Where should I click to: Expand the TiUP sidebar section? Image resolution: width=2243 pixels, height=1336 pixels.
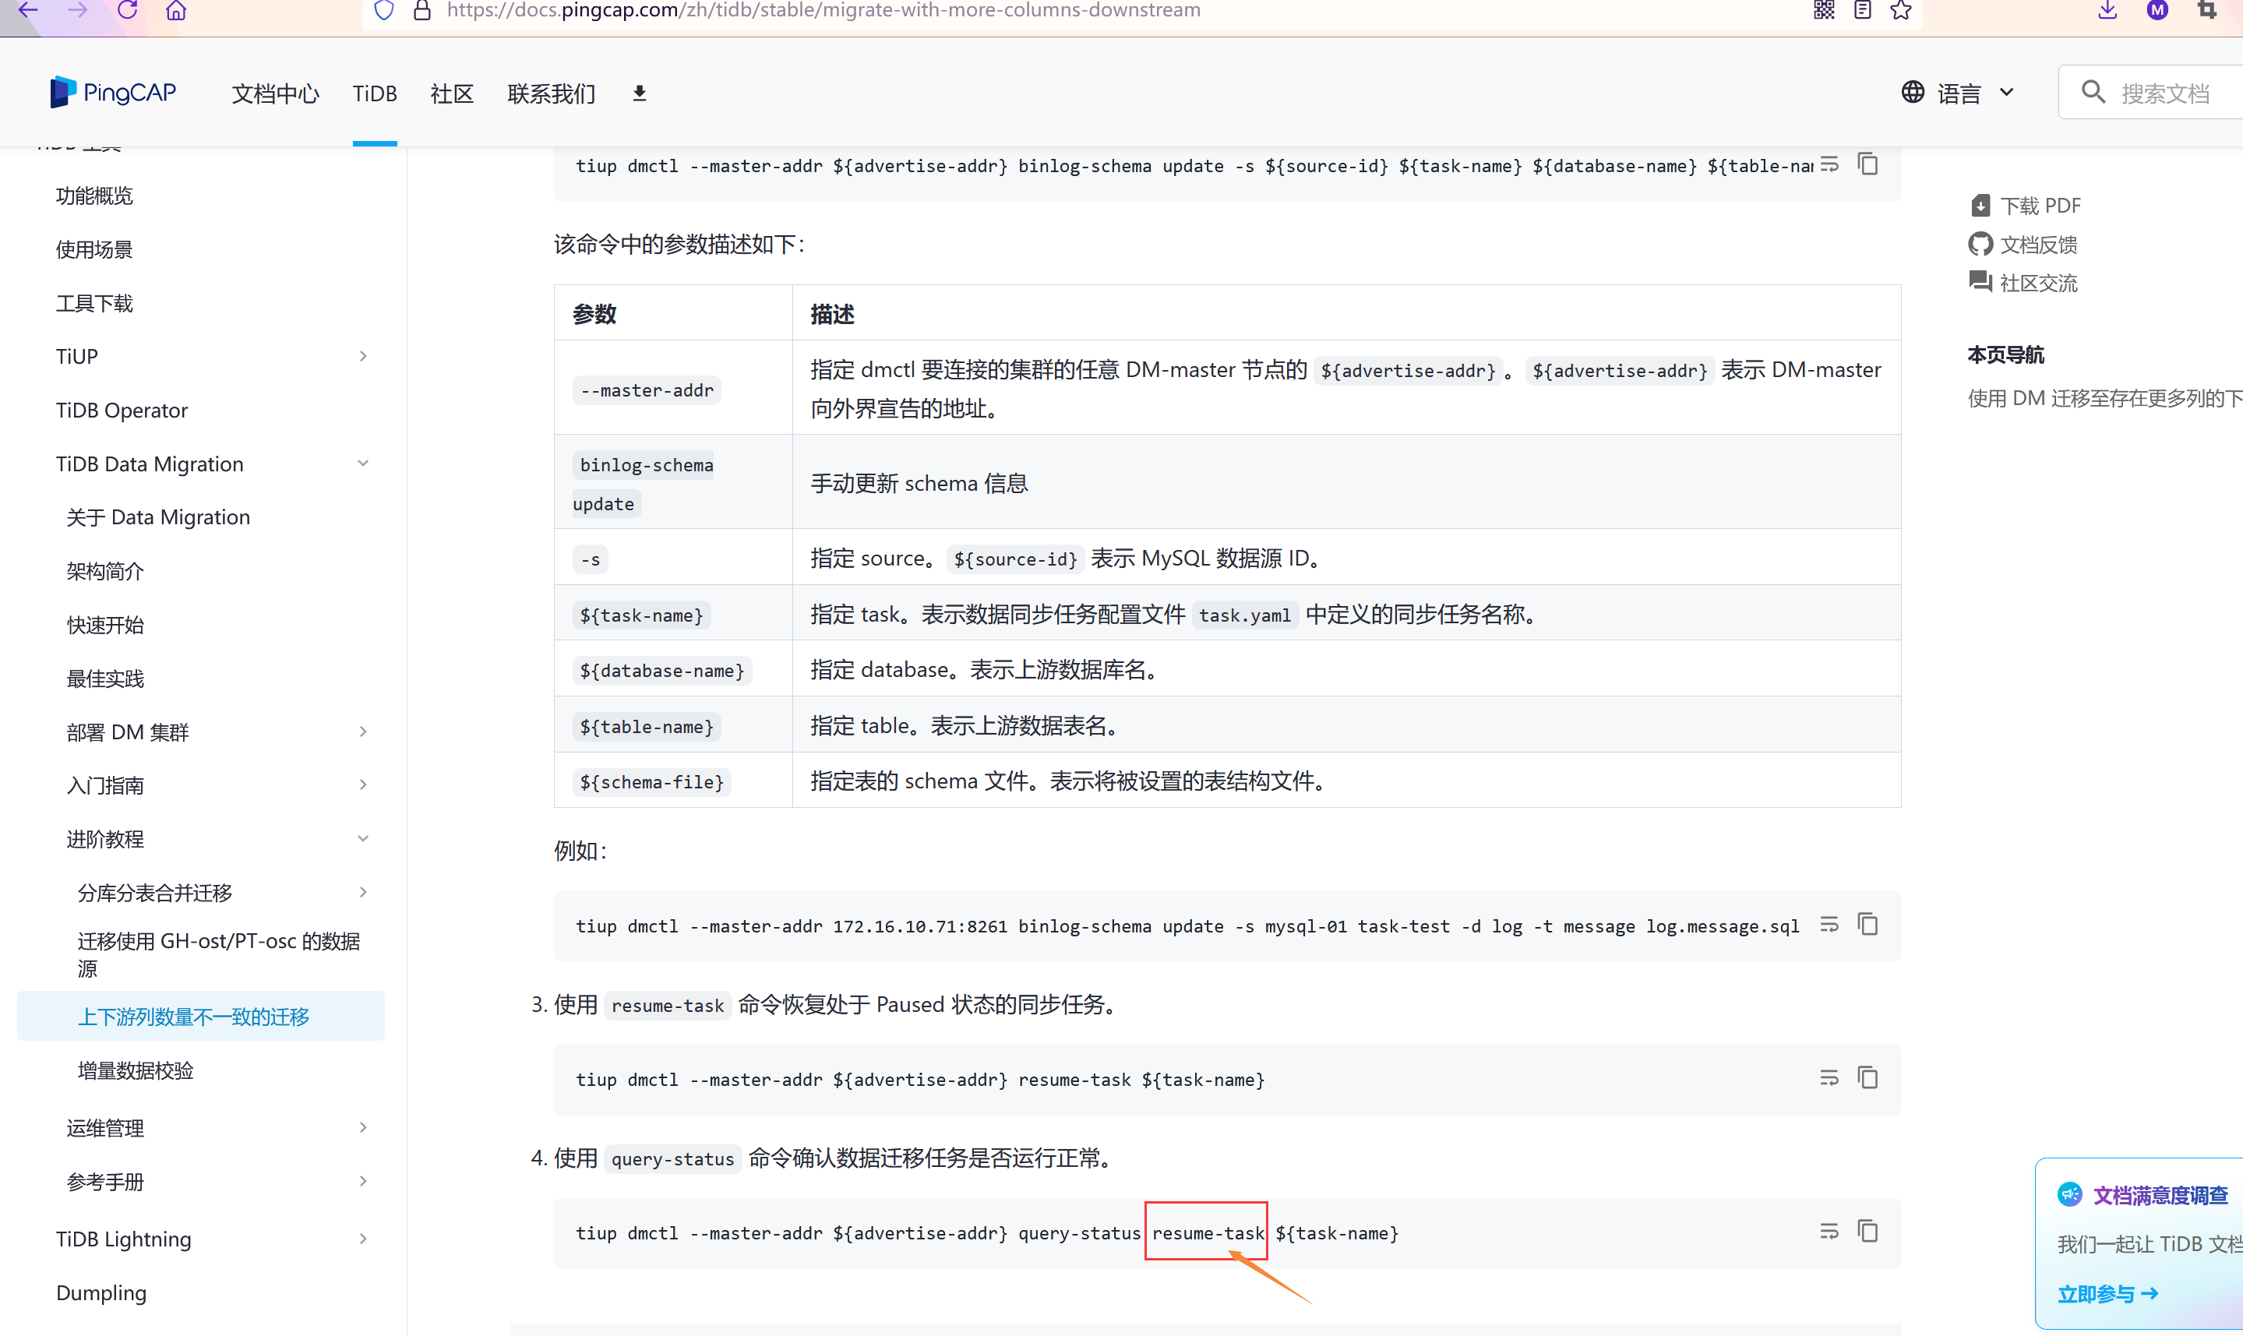tap(363, 357)
